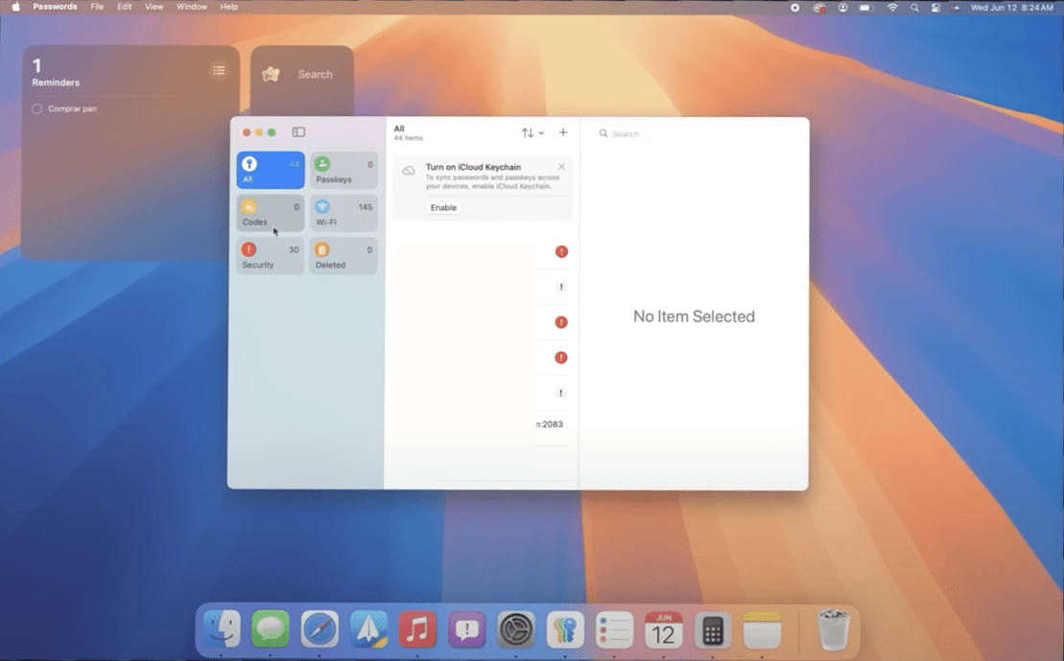Viewport: 1064px width, 661px height.
Task: Open Control Center in menu bar
Action: coord(935,8)
